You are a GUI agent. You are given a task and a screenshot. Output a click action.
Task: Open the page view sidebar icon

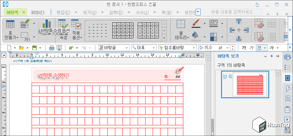[287, 78]
